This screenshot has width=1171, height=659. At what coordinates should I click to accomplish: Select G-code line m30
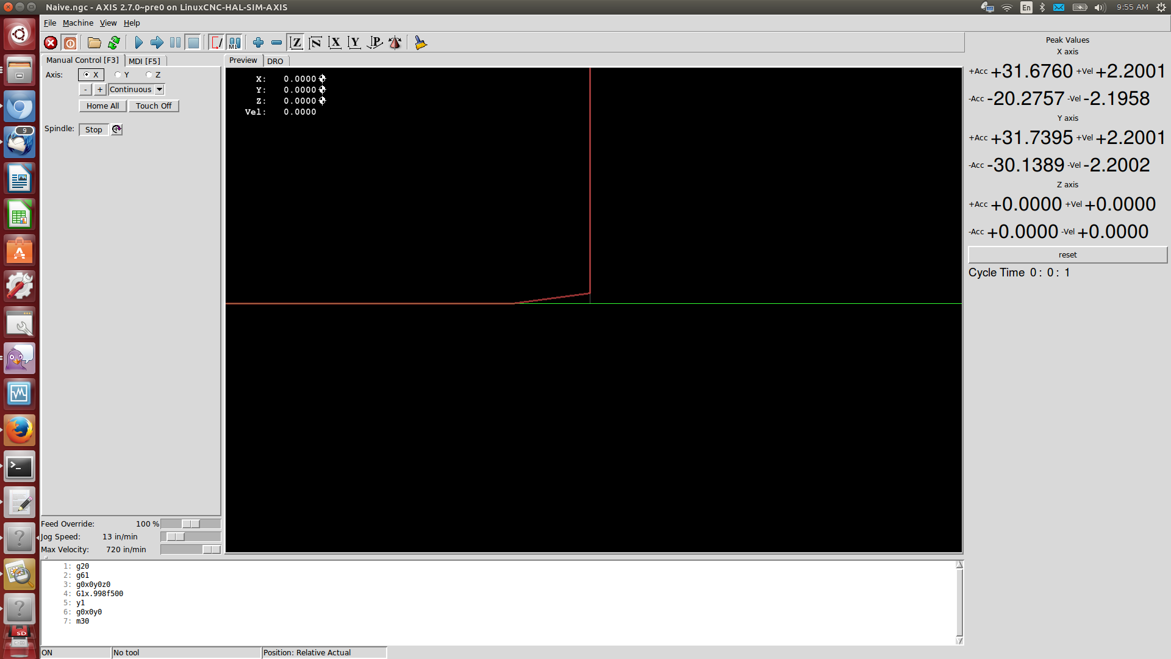[82, 621]
